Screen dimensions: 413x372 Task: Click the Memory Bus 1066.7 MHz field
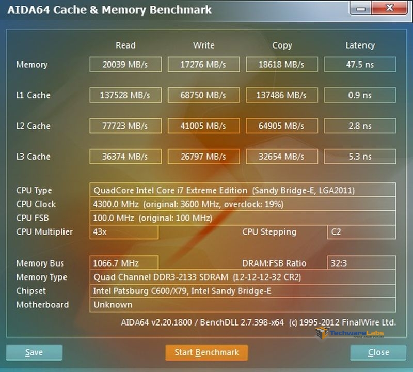click(124, 263)
